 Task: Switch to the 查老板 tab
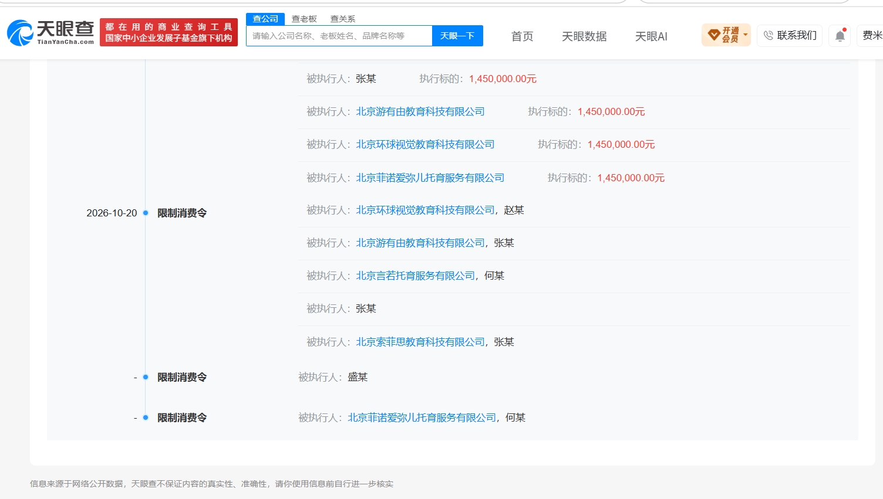[x=304, y=19]
